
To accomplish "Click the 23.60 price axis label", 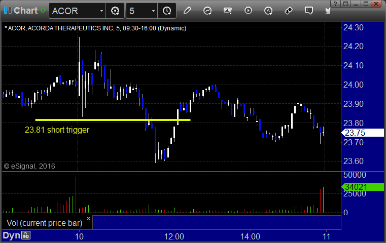I will (353, 161).
